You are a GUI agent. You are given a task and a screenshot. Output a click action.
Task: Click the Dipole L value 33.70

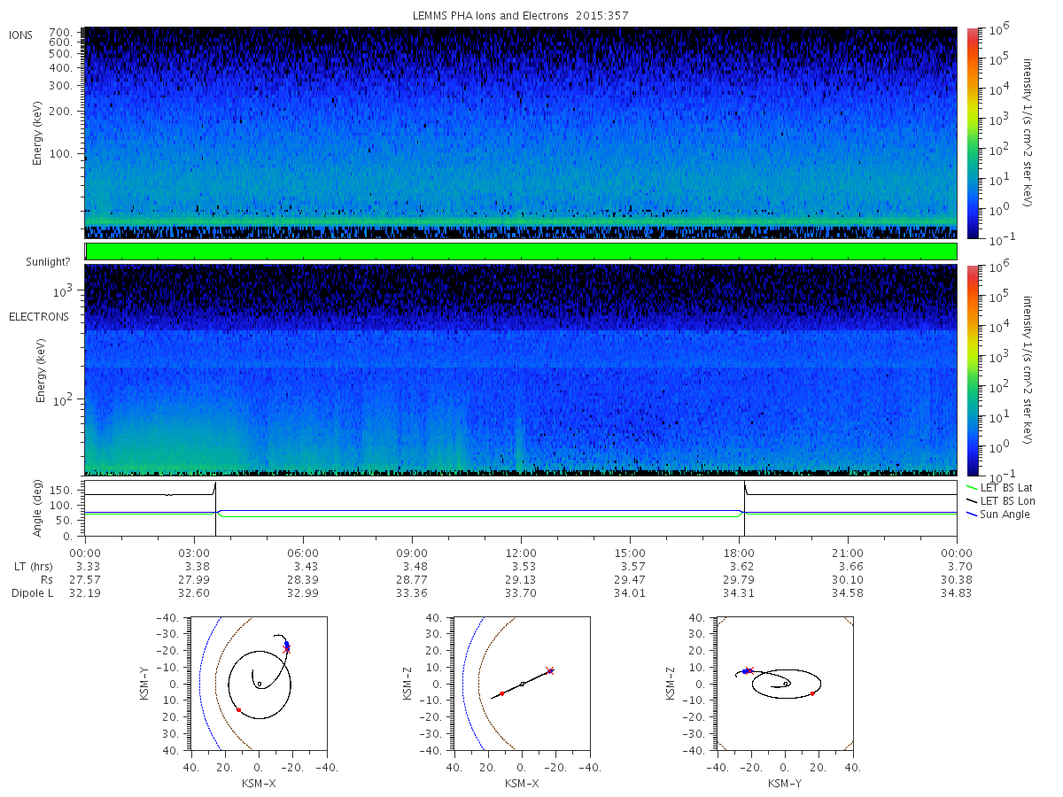(x=521, y=593)
